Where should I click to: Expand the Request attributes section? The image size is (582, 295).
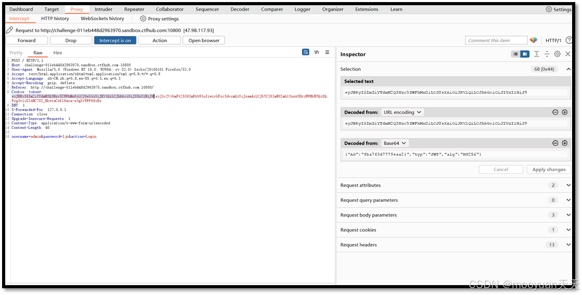(568, 185)
